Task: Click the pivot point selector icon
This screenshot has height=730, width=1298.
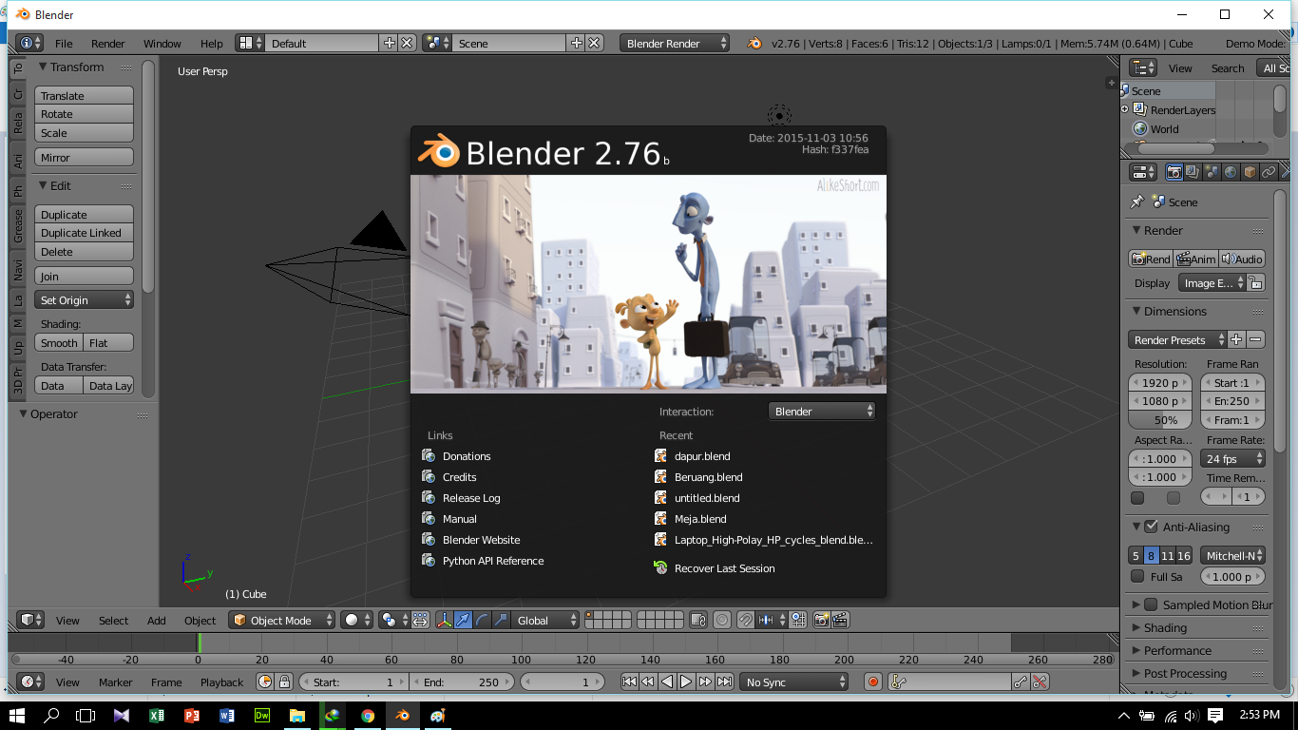Action: [x=394, y=620]
